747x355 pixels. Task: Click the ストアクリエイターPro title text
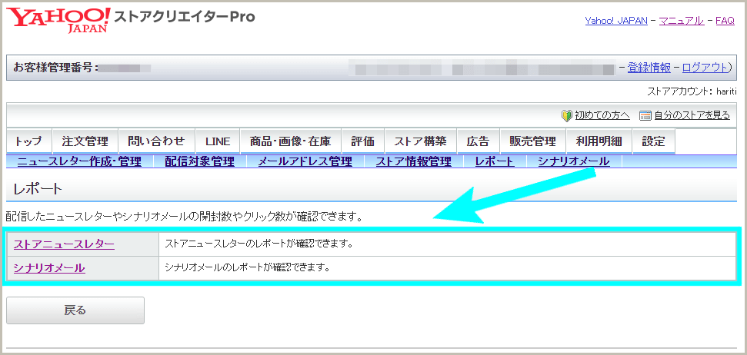(x=185, y=17)
